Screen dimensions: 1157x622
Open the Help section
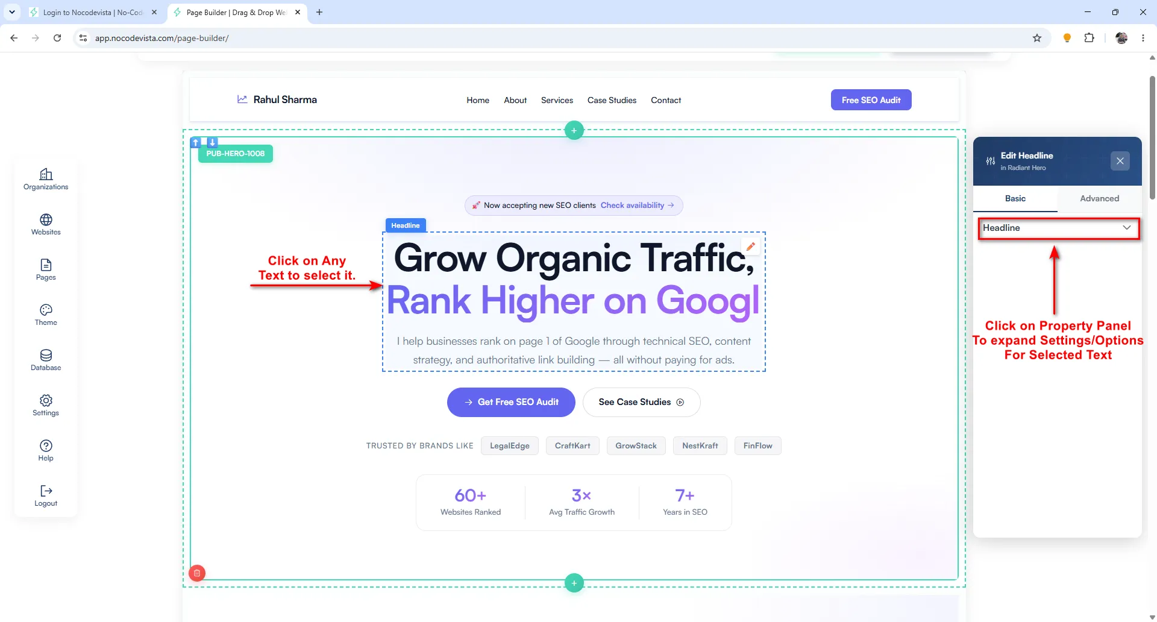(46, 451)
